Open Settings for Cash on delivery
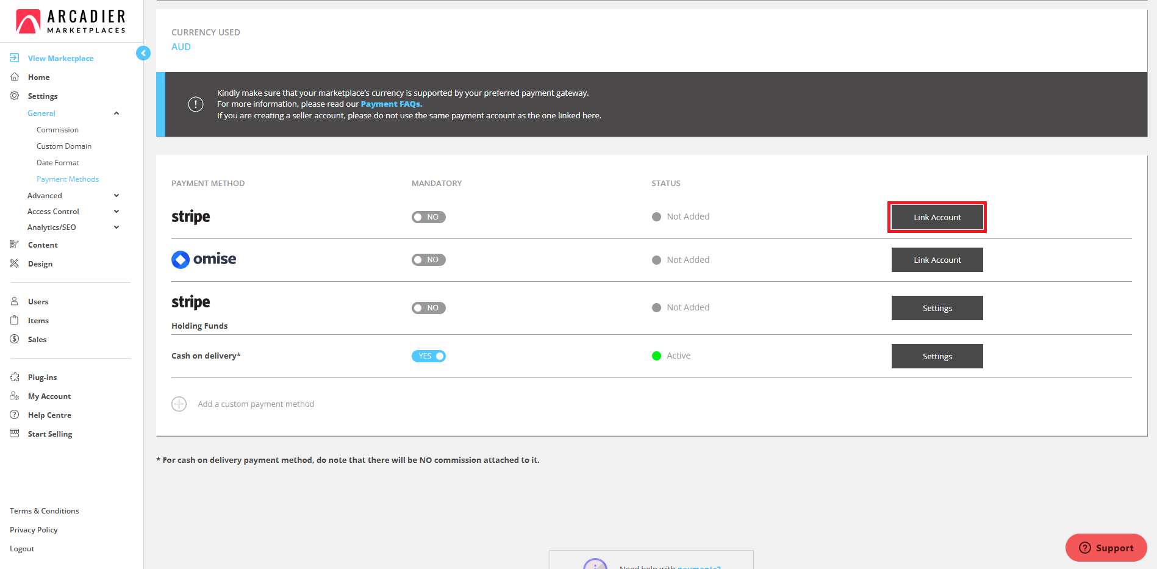The image size is (1157, 569). [937, 356]
